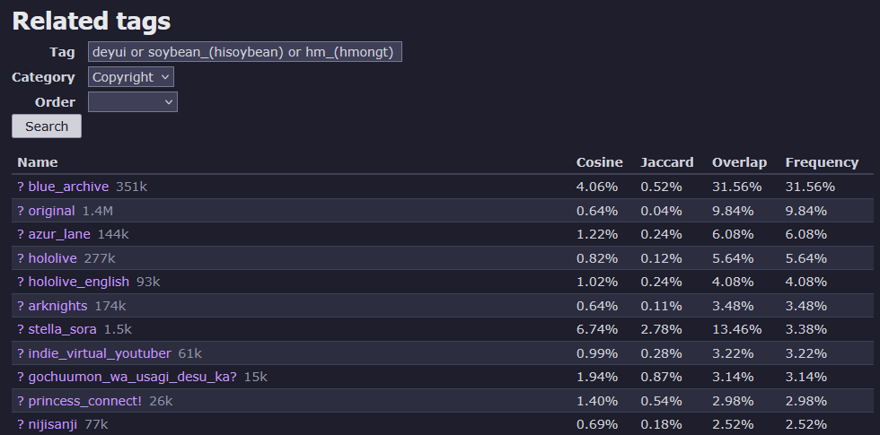This screenshot has width=880, height=435.
Task: Click the ? wiki link beside princess_connect!
Action: pos(21,402)
